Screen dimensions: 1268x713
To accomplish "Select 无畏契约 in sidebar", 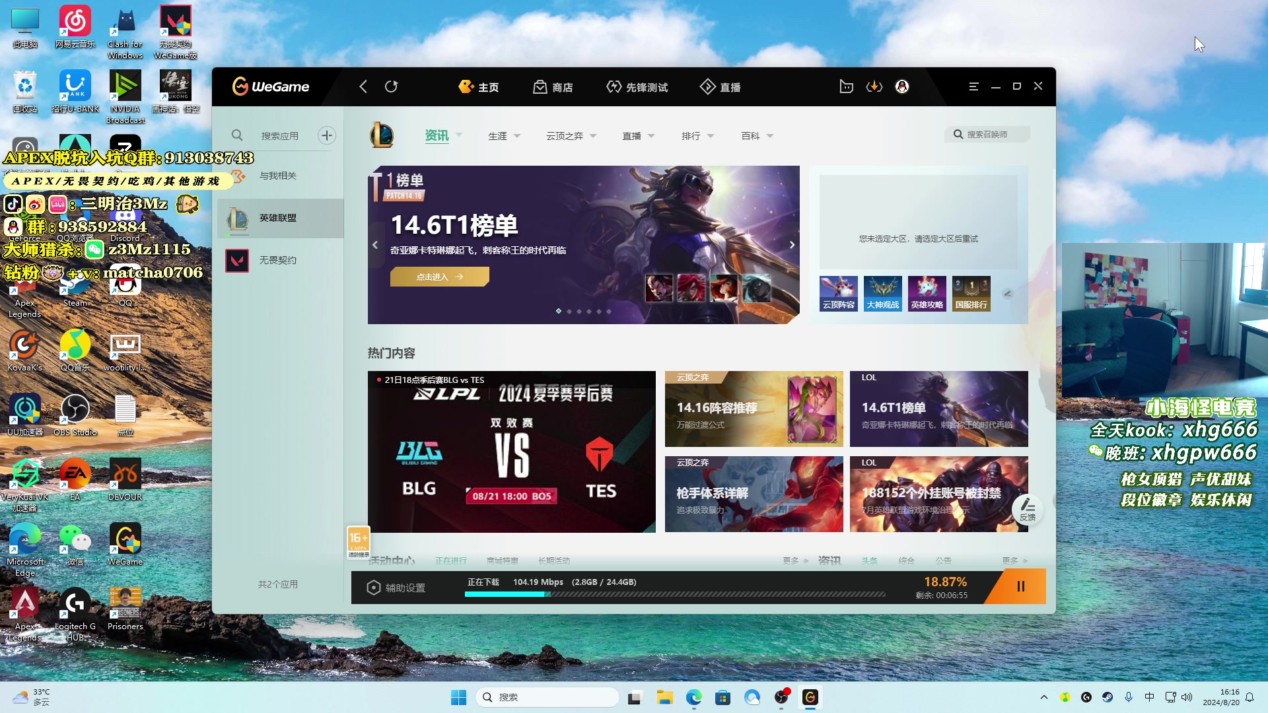I will 281,260.
